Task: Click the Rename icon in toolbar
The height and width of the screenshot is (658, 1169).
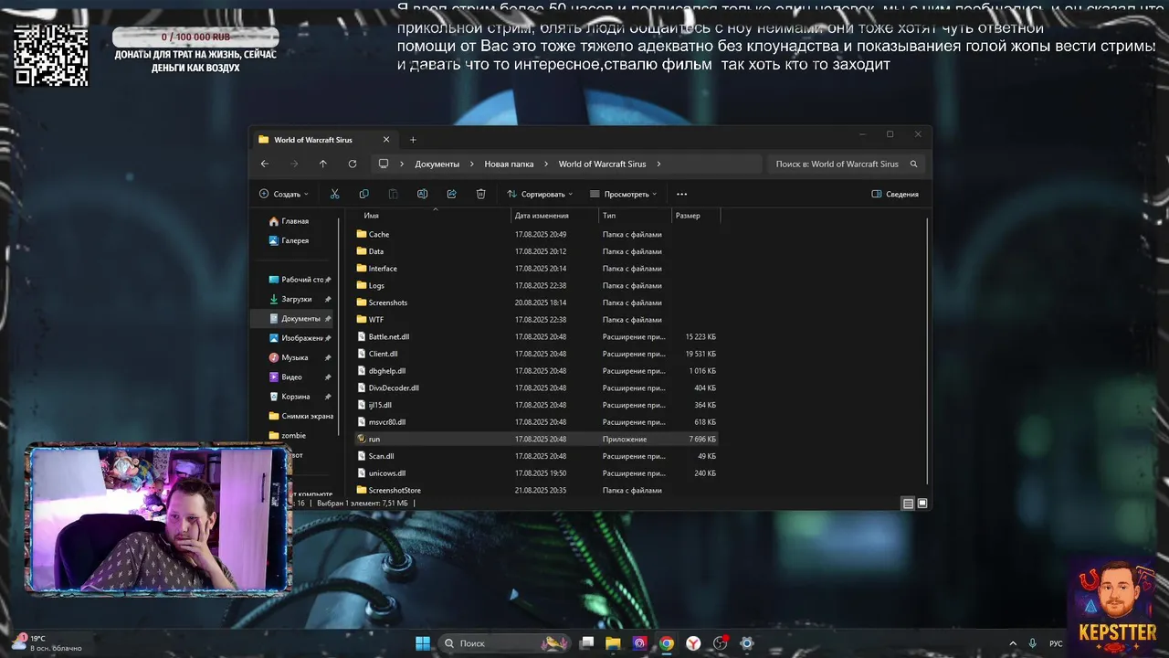Action: tap(422, 194)
